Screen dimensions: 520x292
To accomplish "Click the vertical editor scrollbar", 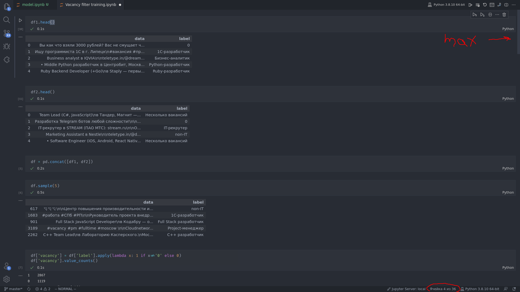I will click(518, 32).
